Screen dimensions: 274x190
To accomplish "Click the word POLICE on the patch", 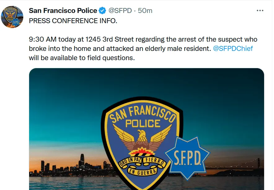I will tap(143, 124).
